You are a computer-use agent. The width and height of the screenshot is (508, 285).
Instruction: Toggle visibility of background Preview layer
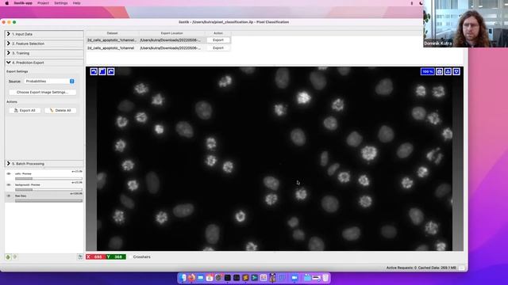(x=9, y=184)
